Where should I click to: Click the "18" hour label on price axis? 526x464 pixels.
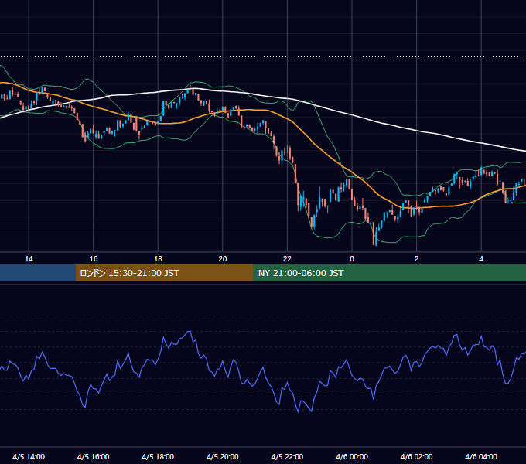pyautogui.click(x=158, y=259)
